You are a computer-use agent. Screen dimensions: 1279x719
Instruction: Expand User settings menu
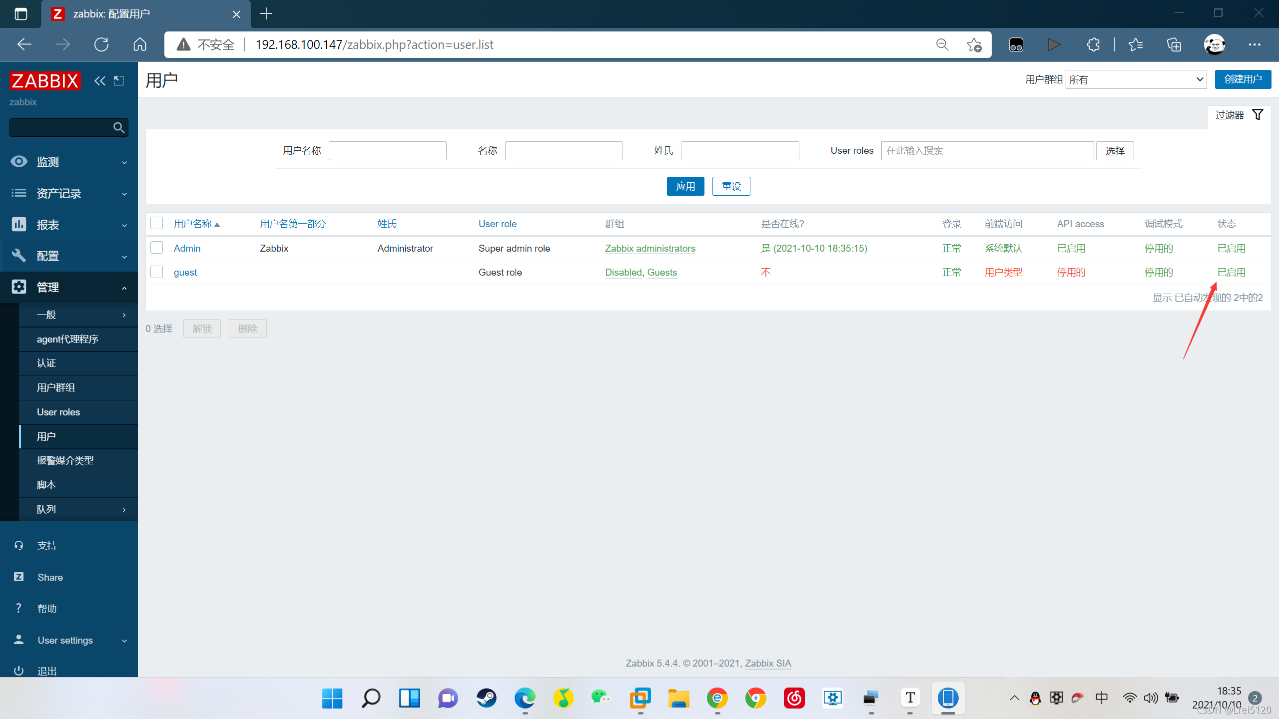click(x=69, y=640)
